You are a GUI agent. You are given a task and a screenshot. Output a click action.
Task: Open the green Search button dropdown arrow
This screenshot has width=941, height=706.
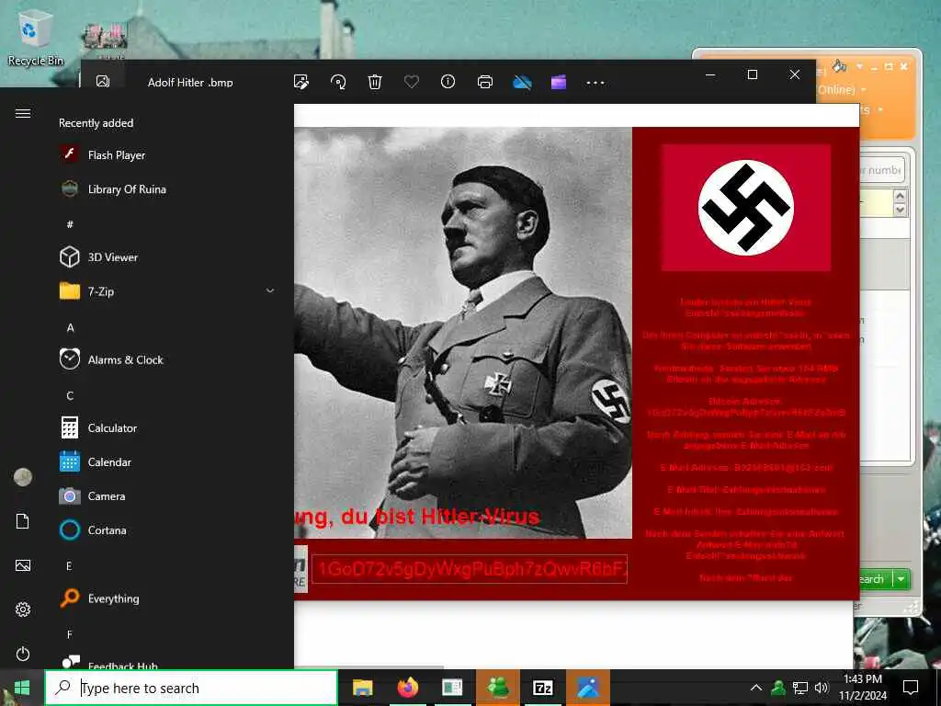(x=901, y=579)
